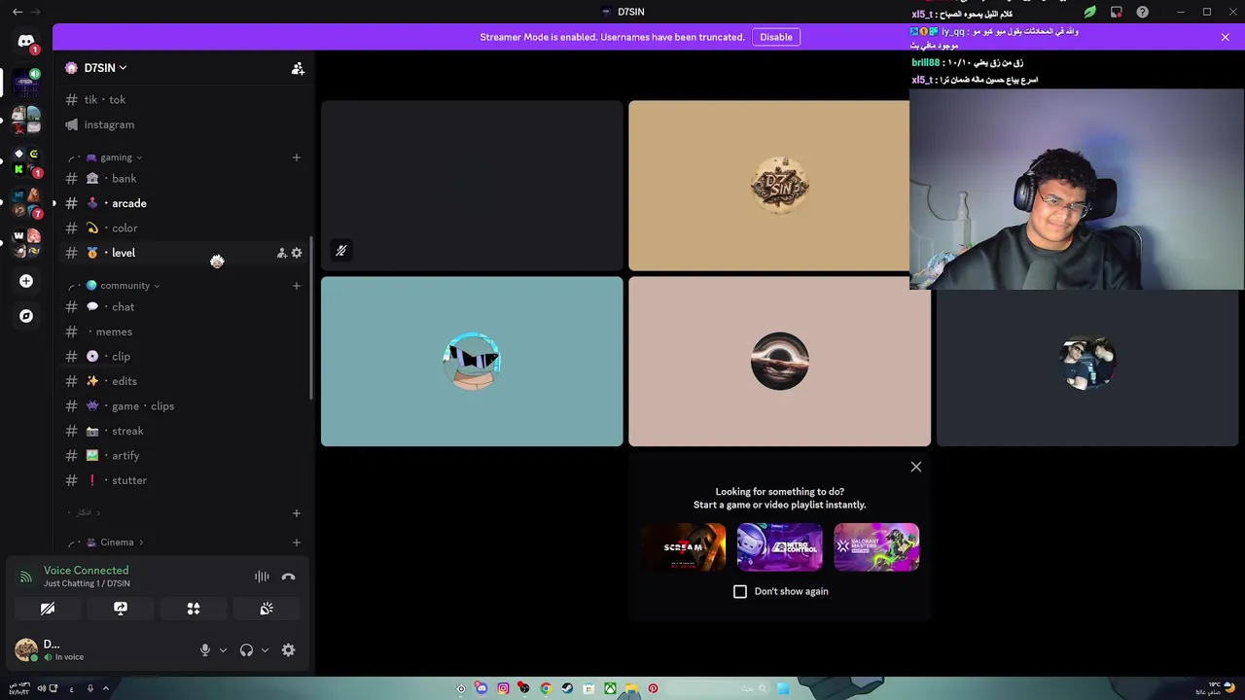Toggle camera on or off

coord(48,609)
